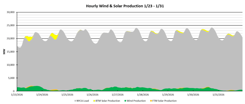Click the 15,000 y-axis tick label

(x=11, y=52)
